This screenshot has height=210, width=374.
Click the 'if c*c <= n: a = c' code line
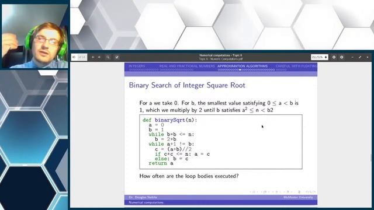(x=182, y=154)
